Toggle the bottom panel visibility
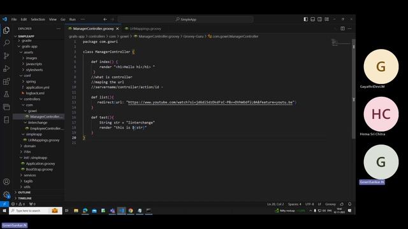The width and height of the screenshot is (408, 229). (313, 19)
